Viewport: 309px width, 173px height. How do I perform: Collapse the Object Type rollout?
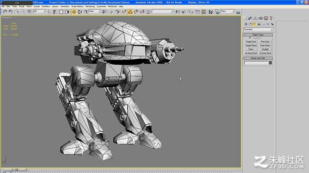coord(258,35)
